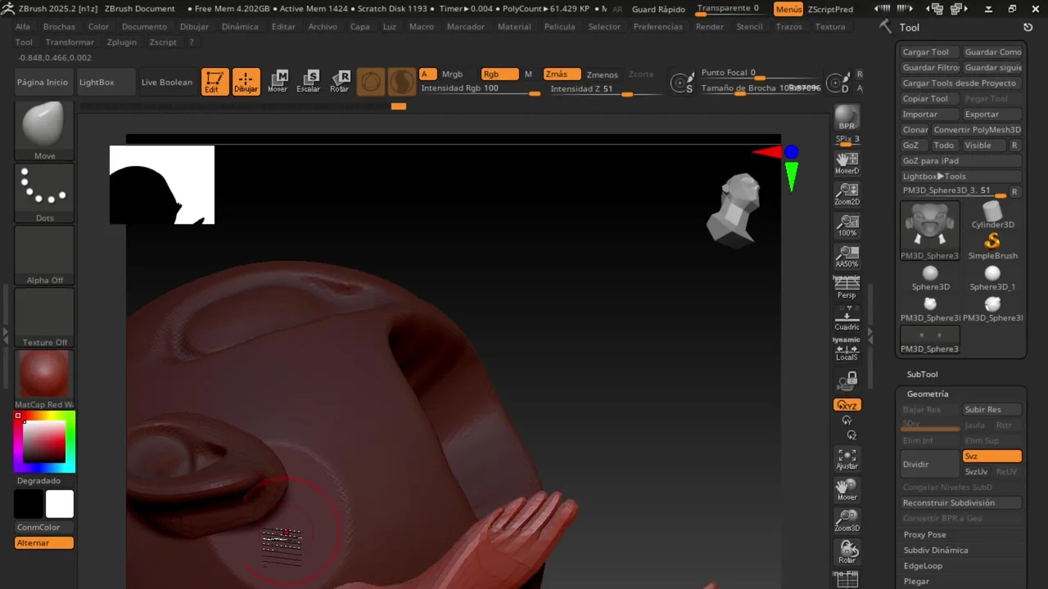Adjust the Intensidad Rgb slider
Screen dimensions: 1048x589
[x=480, y=88]
